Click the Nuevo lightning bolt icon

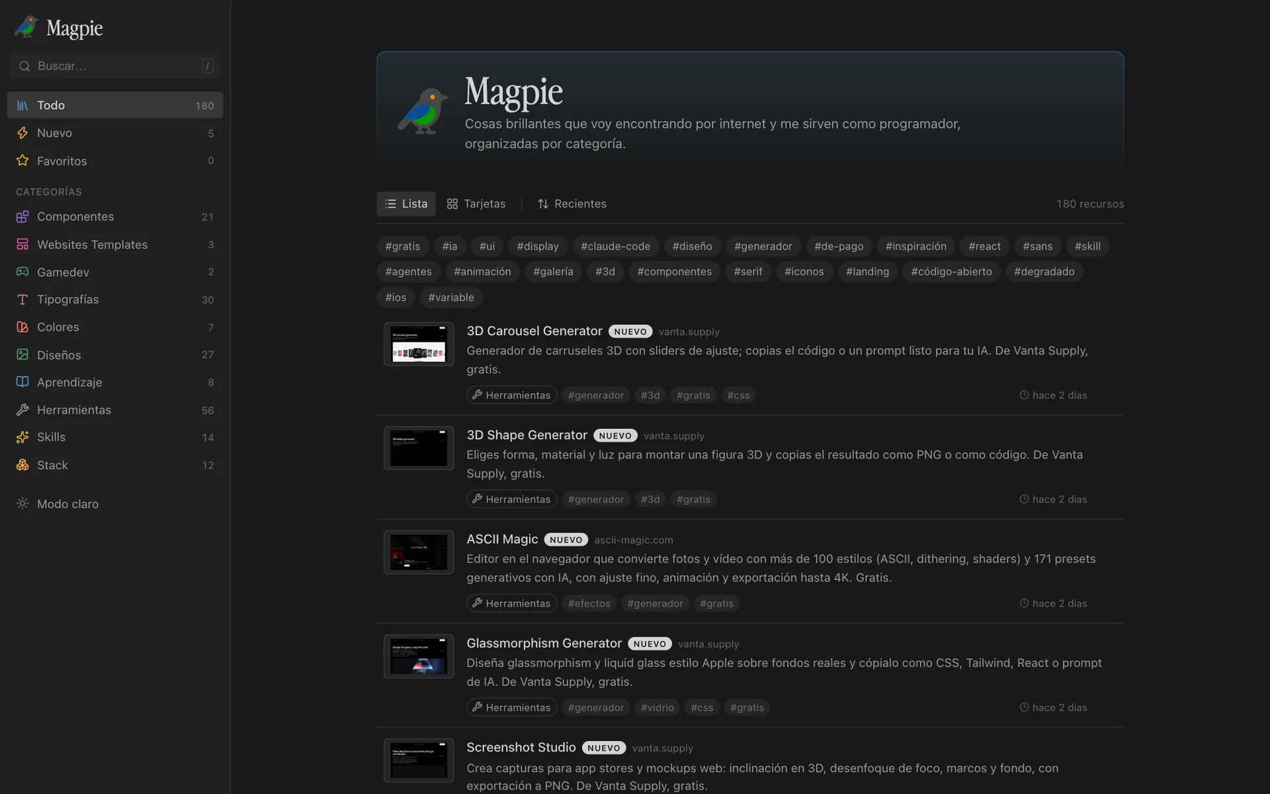tap(22, 133)
